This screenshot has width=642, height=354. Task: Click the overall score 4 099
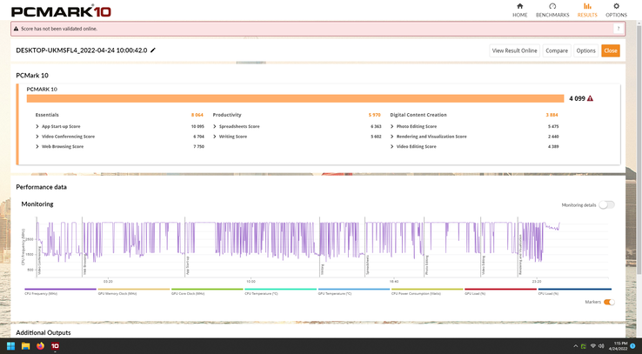click(x=577, y=98)
